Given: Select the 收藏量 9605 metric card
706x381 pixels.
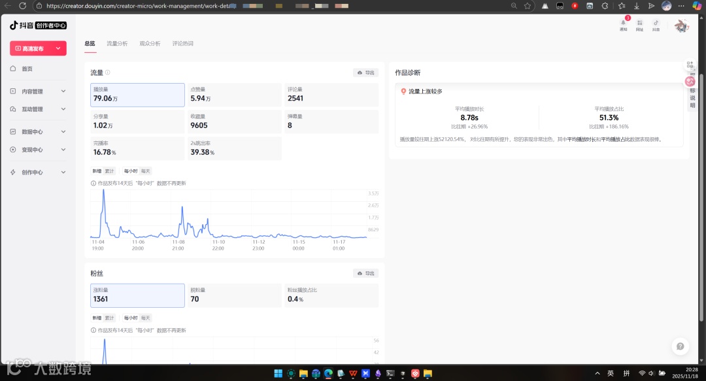Looking at the screenshot, I should pos(235,122).
